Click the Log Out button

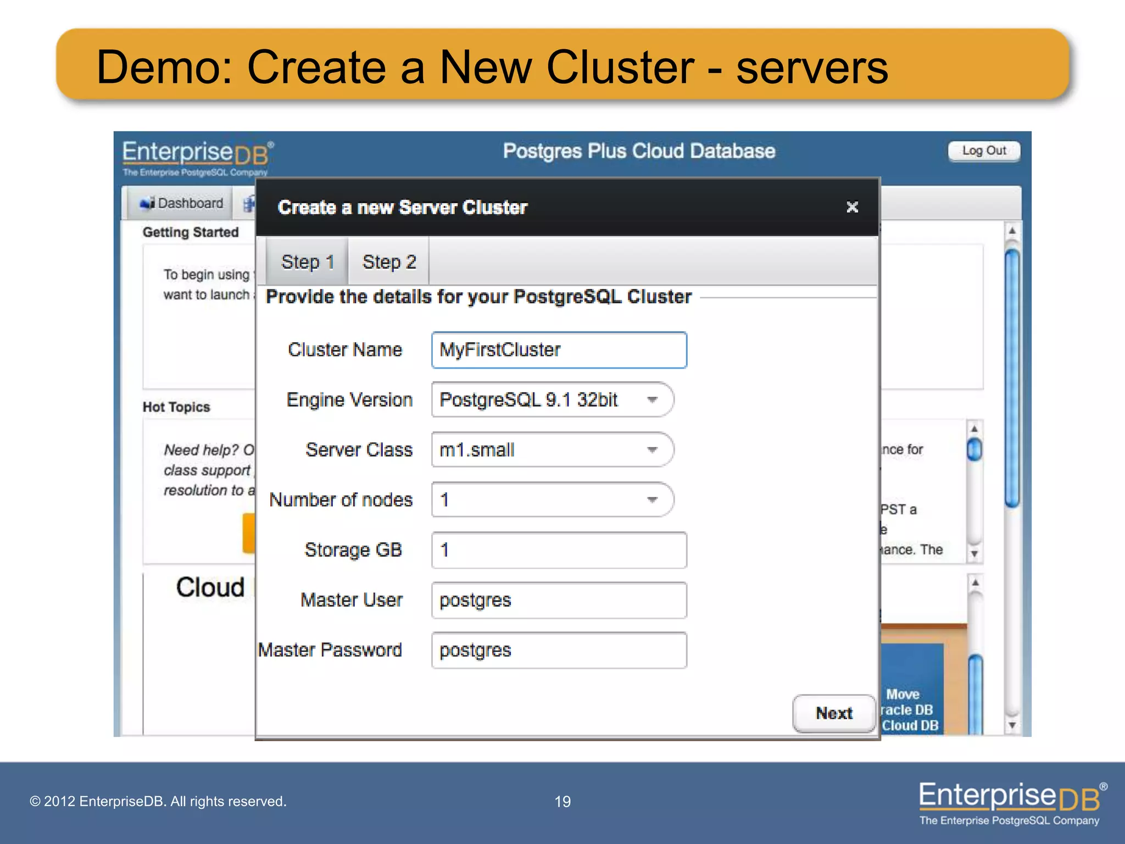coord(984,151)
